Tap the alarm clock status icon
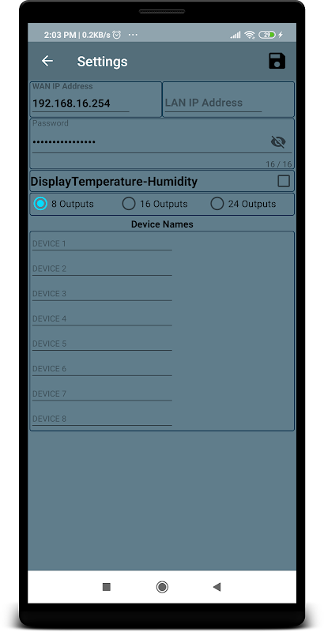Screen dimensions: 324x632 [117, 35]
